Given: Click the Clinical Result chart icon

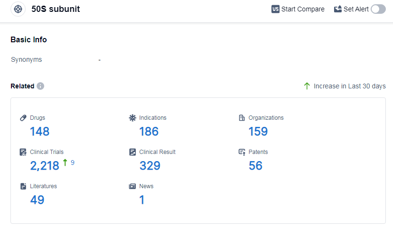Looking at the screenshot, I should point(133,152).
